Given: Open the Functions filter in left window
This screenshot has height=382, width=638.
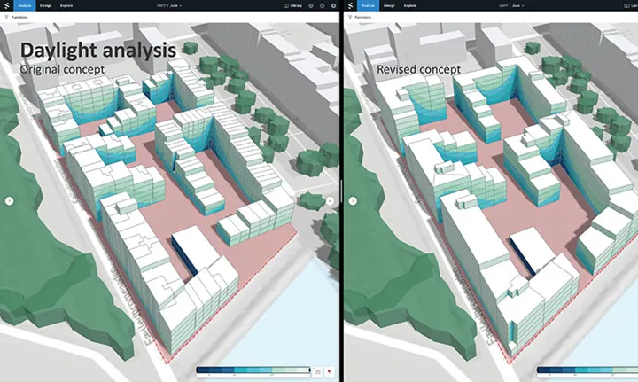Looking at the screenshot, I should pyautogui.click(x=16, y=17).
